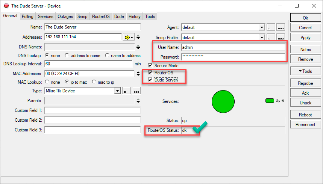Click the Reprobe button
Image resolution: width=323 pixels, height=184 pixels.
point(305,83)
